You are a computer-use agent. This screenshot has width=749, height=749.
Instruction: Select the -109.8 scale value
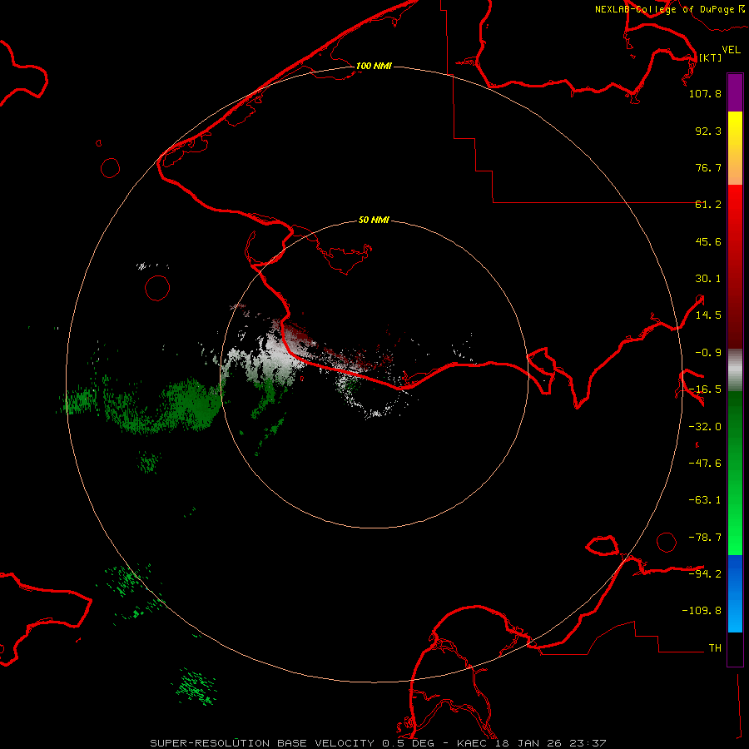(x=702, y=611)
